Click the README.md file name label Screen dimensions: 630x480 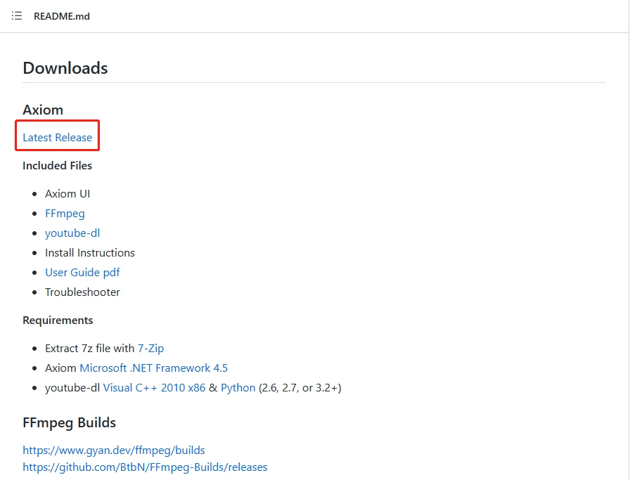click(62, 16)
